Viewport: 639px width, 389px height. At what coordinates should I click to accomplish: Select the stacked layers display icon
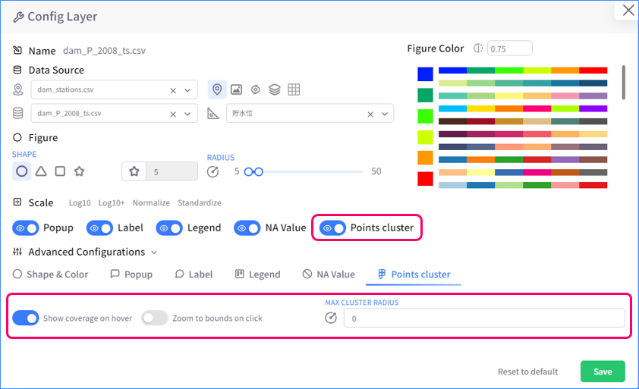[275, 89]
